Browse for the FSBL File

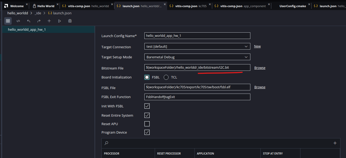click(x=260, y=87)
